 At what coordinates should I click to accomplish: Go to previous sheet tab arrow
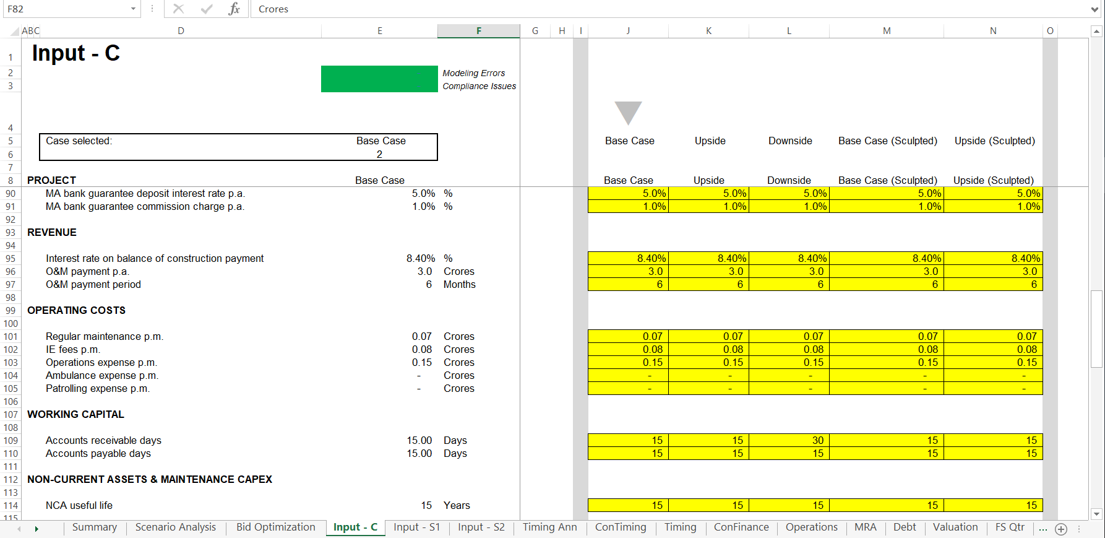[19, 529]
